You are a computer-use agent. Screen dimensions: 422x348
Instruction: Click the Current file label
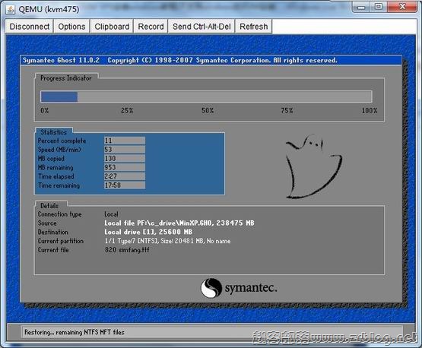(53, 250)
